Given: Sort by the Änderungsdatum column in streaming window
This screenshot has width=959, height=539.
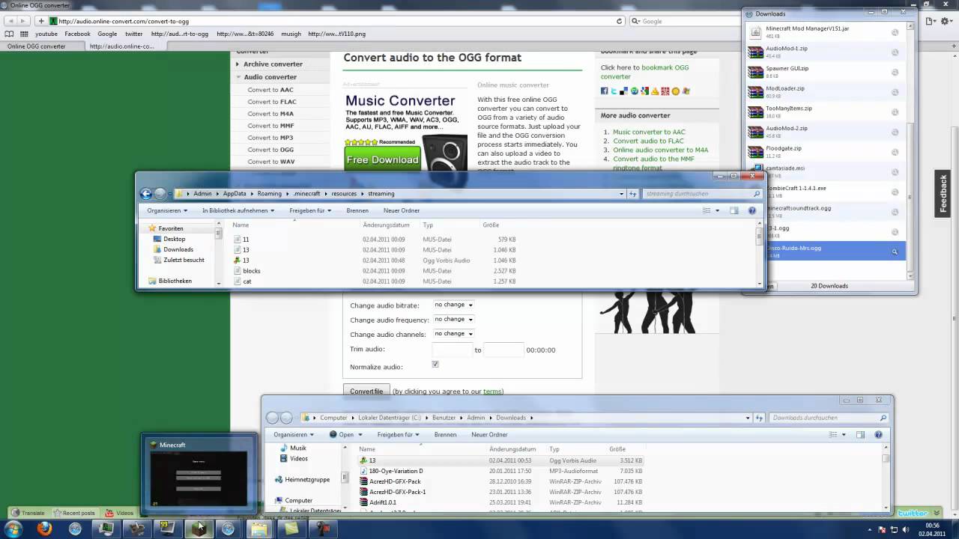Looking at the screenshot, I should pos(387,225).
